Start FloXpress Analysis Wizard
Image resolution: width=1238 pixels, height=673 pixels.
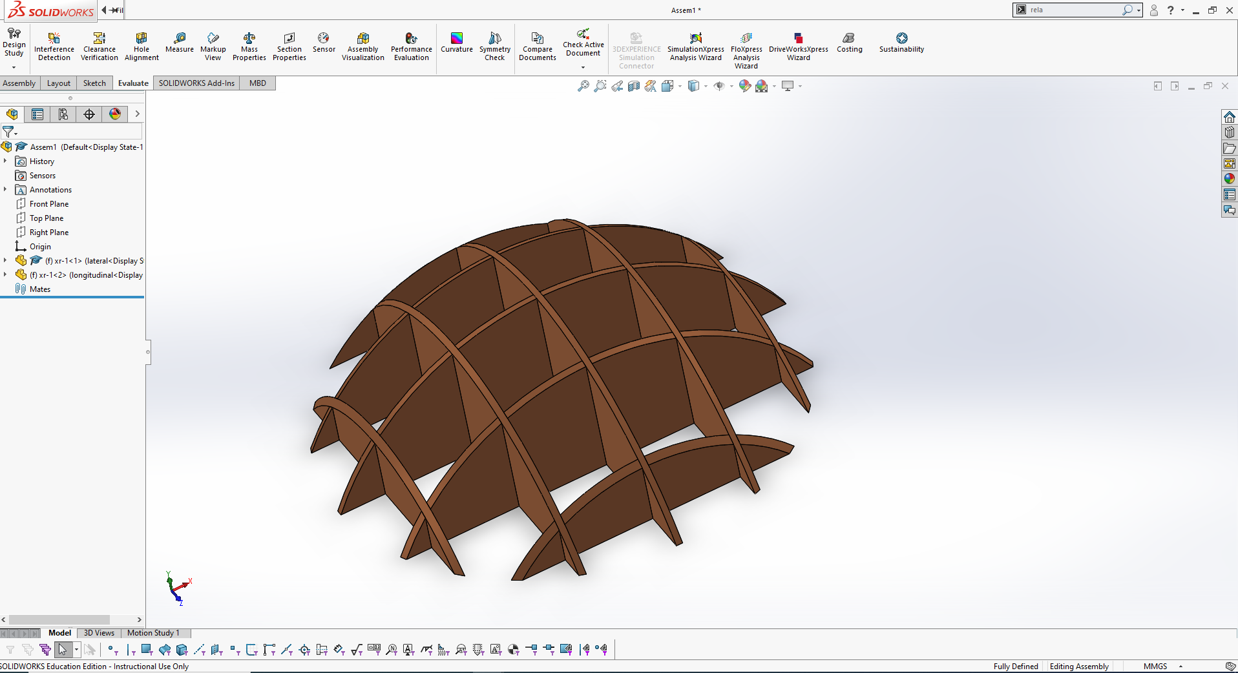pos(746,50)
